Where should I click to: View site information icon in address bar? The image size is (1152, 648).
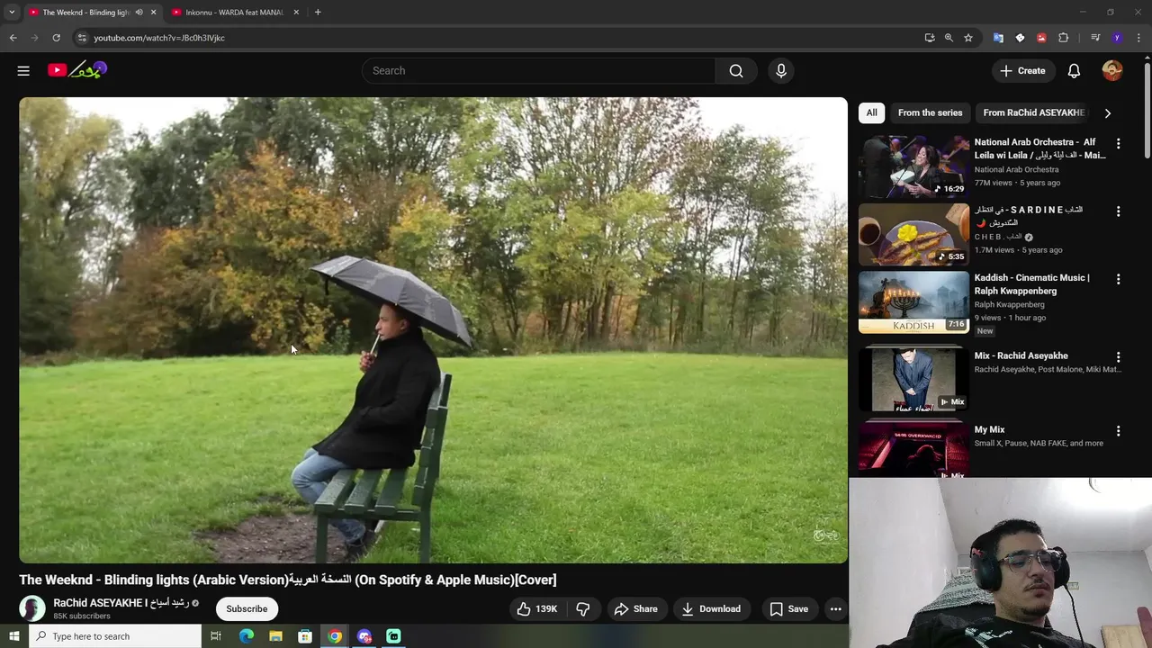(x=82, y=38)
